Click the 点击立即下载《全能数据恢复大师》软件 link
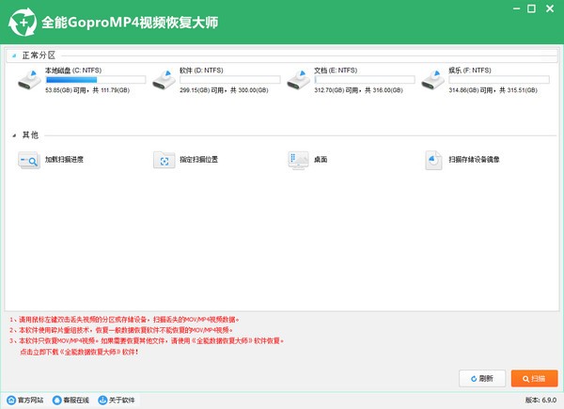This screenshot has width=564, height=409. click(x=79, y=352)
